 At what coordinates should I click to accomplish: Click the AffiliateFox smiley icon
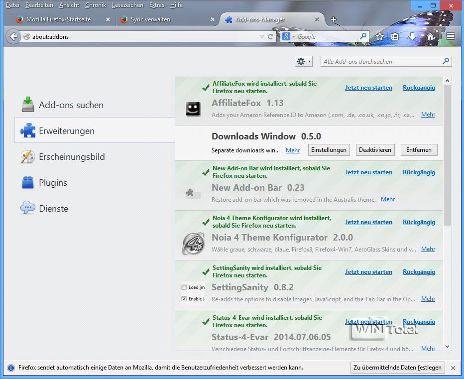[193, 109]
